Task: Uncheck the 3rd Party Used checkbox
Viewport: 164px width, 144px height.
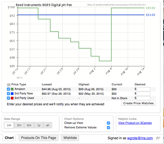Action: coord(8,98)
